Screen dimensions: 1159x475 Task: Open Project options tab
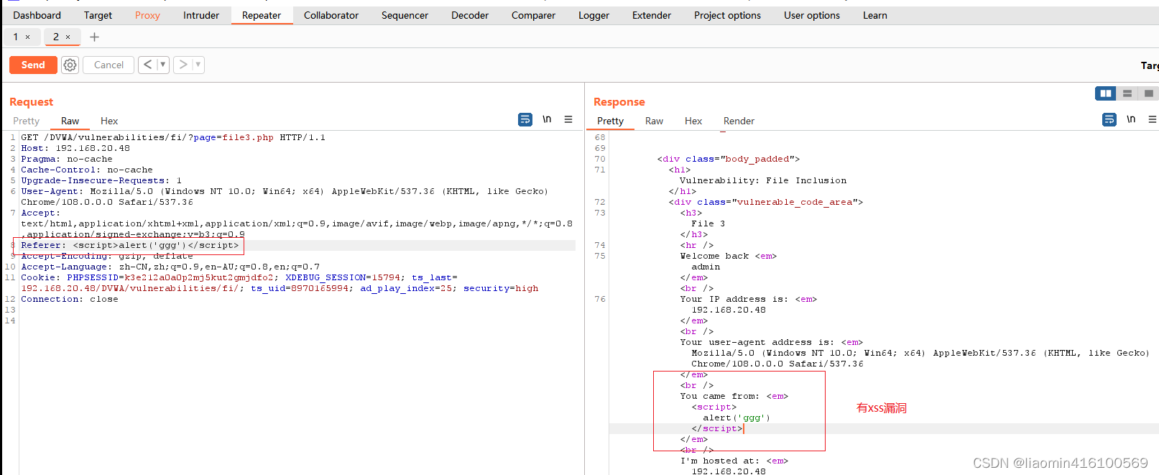pyautogui.click(x=727, y=15)
